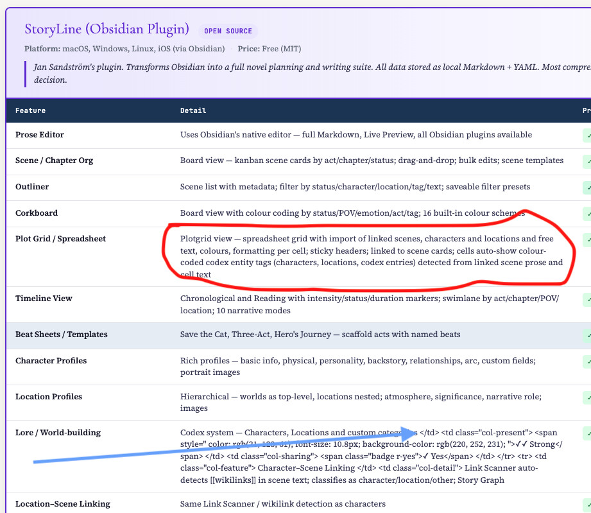This screenshot has height=513, width=591.
Task: Click the OPEN SOURCE badge
Action: pyautogui.click(x=228, y=31)
